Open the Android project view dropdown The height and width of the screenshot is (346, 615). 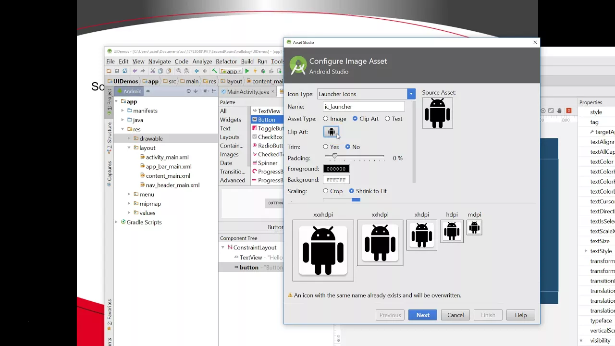tap(130, 91)
